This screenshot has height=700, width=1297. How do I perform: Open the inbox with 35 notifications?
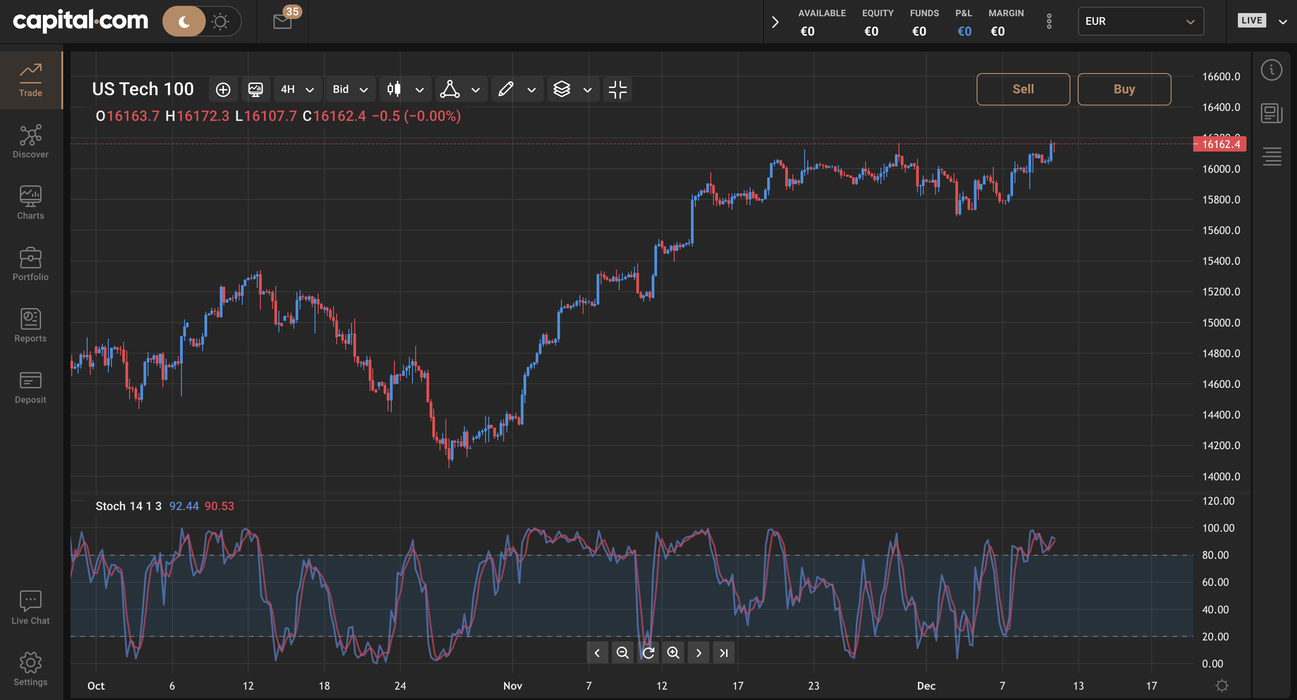click(283, 21)
